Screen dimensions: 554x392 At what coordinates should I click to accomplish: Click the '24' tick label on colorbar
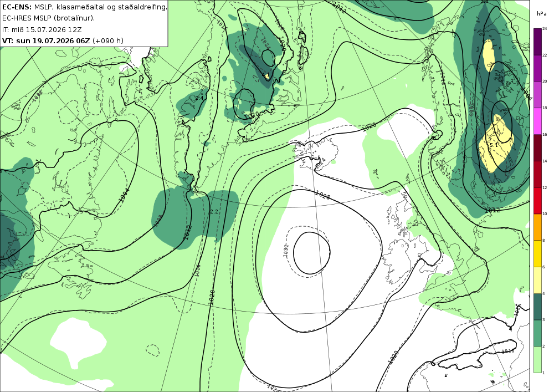[545, 29]
